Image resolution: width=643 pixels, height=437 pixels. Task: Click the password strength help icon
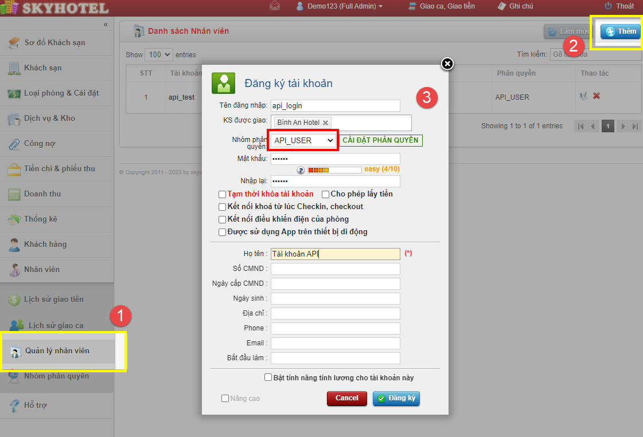tap(301, 170)
